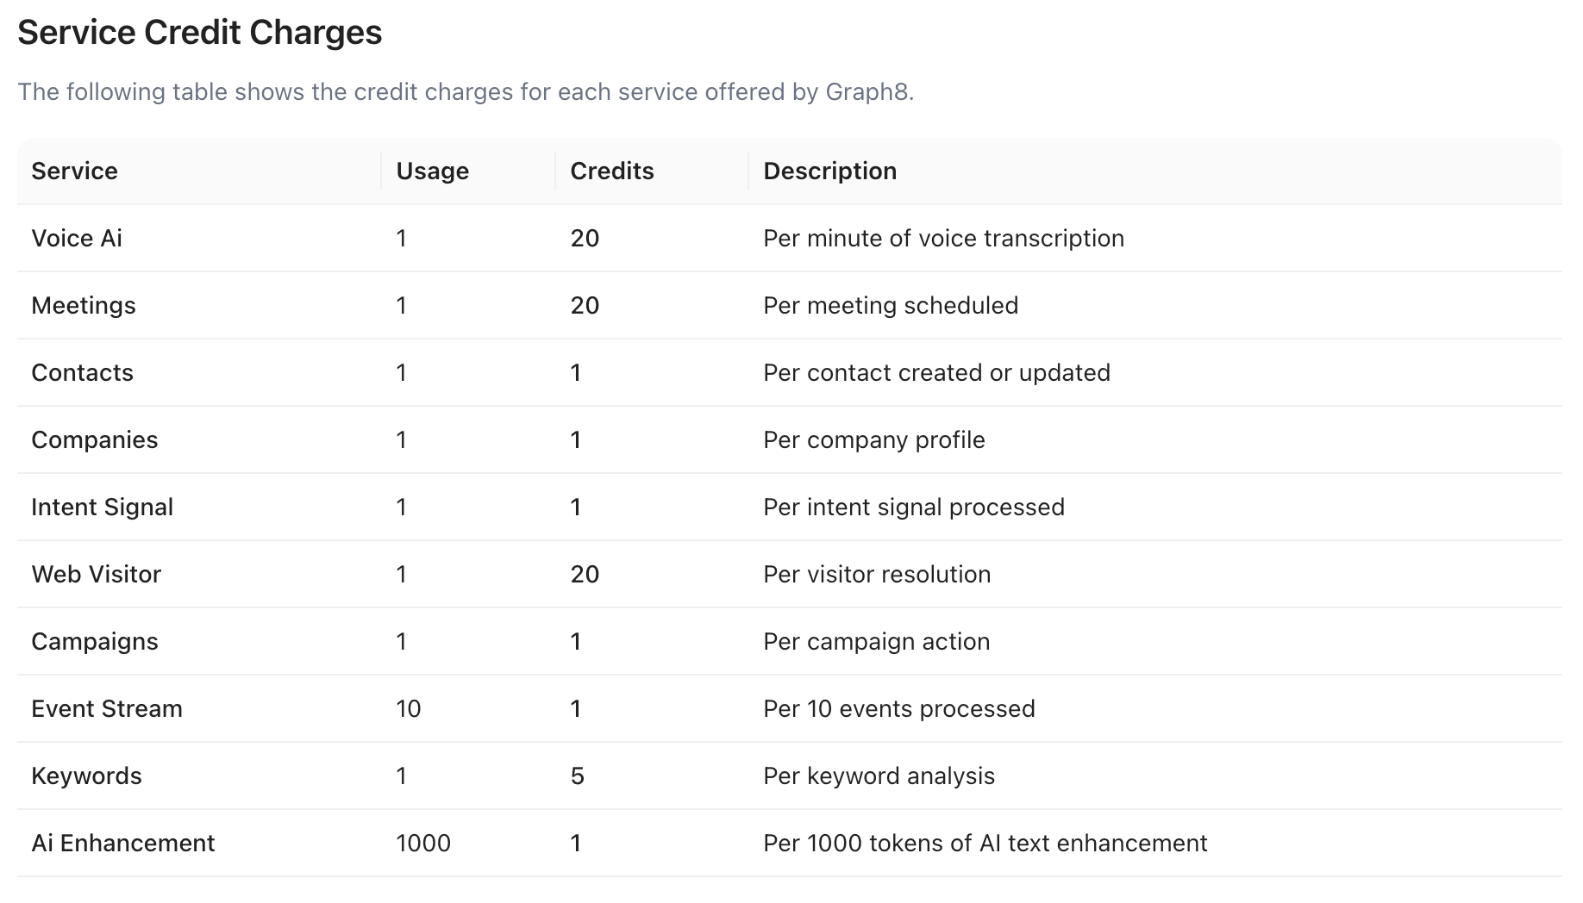Click the Service Credit Charges heading
Screen dimensions: 1583x903
200,33
